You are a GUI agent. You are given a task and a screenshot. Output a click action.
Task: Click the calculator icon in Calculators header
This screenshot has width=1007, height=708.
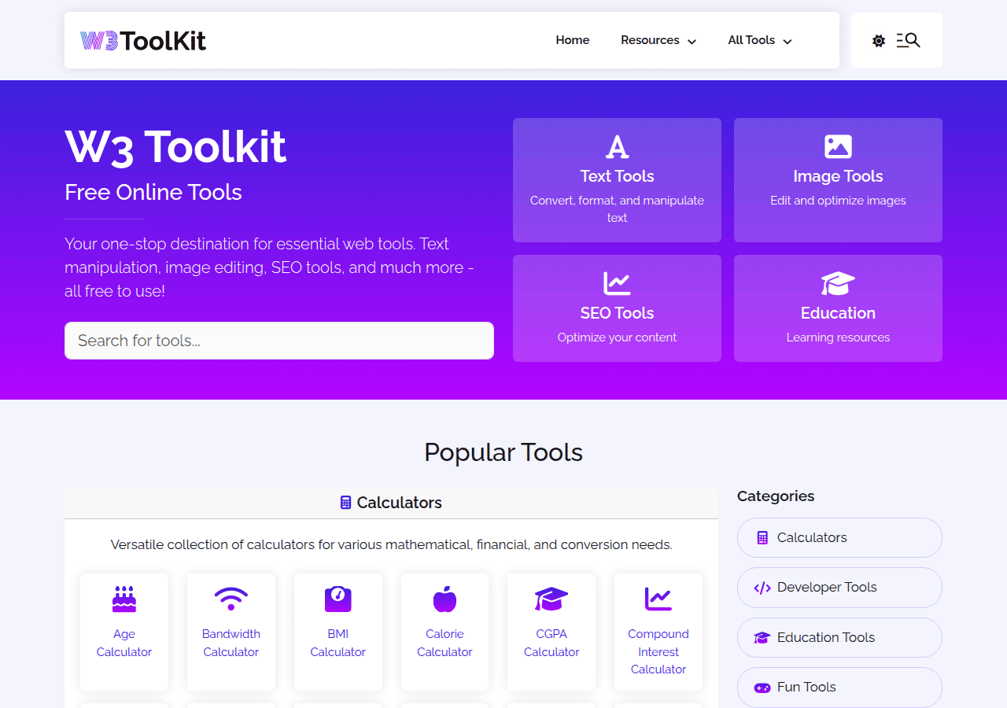coord(345,503)
